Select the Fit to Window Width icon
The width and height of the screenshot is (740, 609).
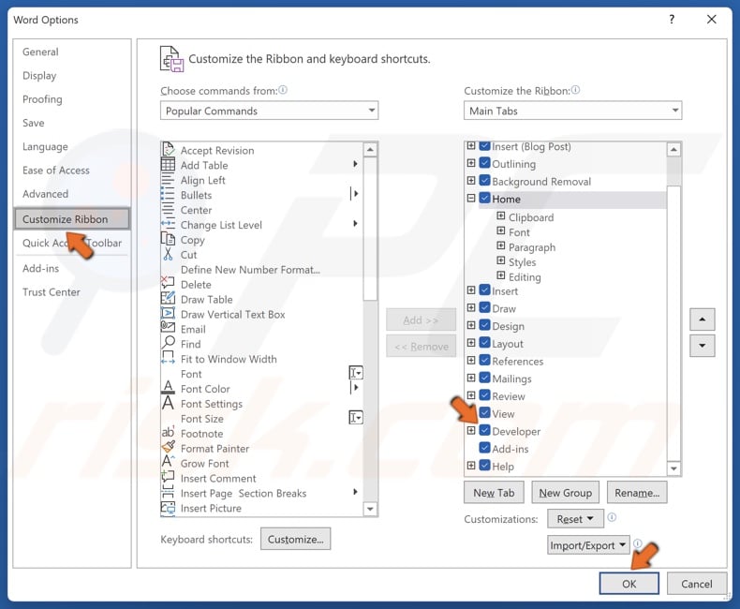168,358
